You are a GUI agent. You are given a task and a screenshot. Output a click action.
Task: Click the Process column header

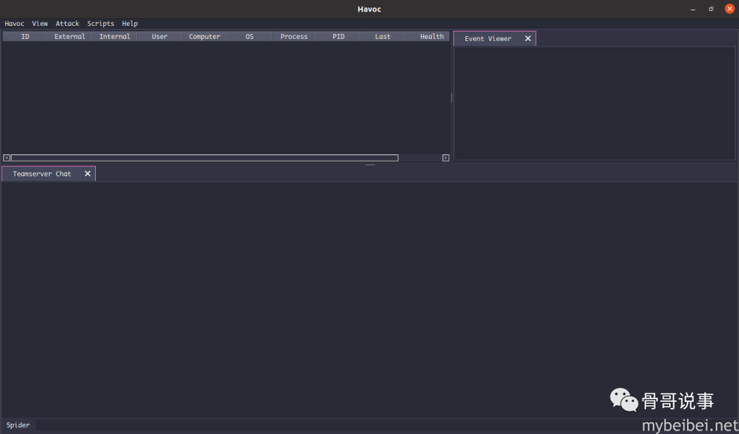point(294,37)
